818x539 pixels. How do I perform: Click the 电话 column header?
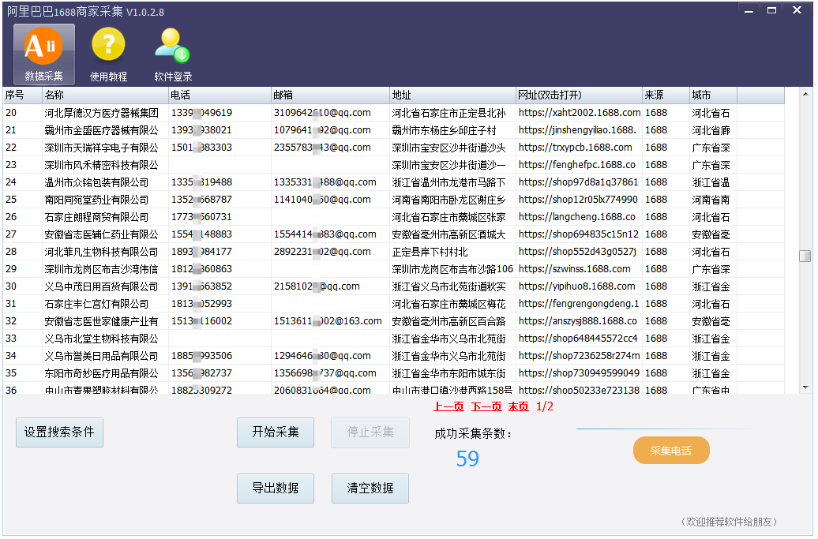[220, 95]
